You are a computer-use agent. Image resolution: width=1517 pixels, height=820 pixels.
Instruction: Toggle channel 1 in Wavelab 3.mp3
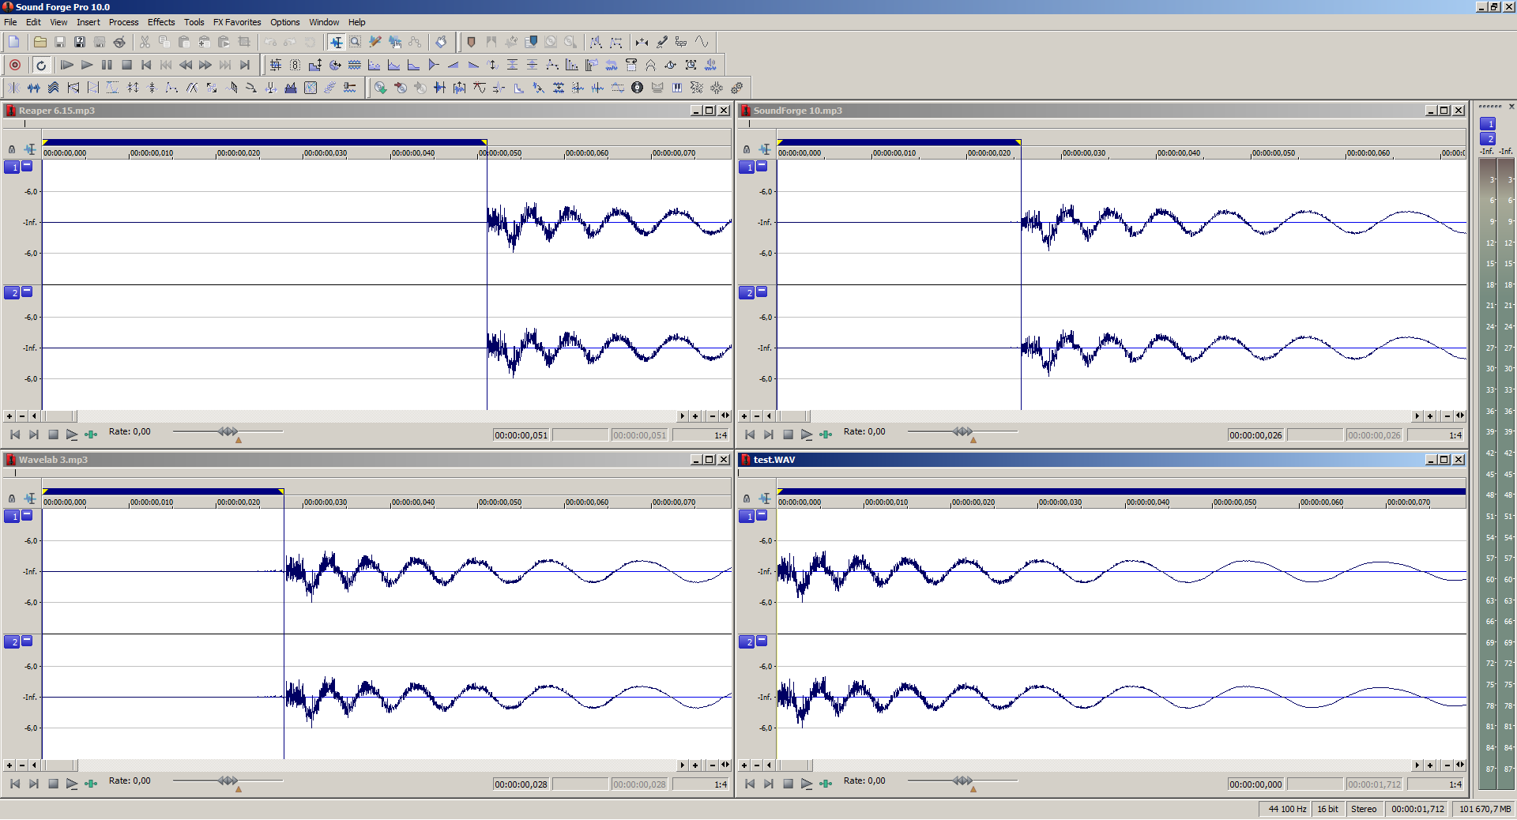coord(12,517)
